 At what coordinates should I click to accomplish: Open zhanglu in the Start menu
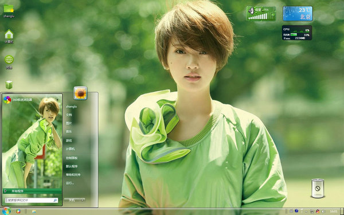(72, 107)
